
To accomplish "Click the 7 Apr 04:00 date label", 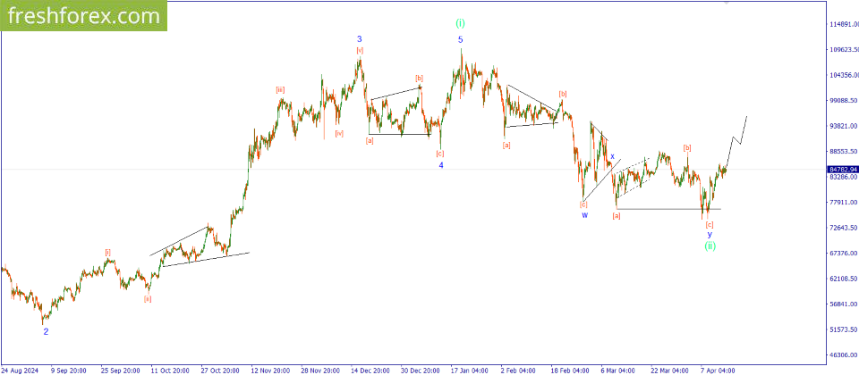I will 716,369.
